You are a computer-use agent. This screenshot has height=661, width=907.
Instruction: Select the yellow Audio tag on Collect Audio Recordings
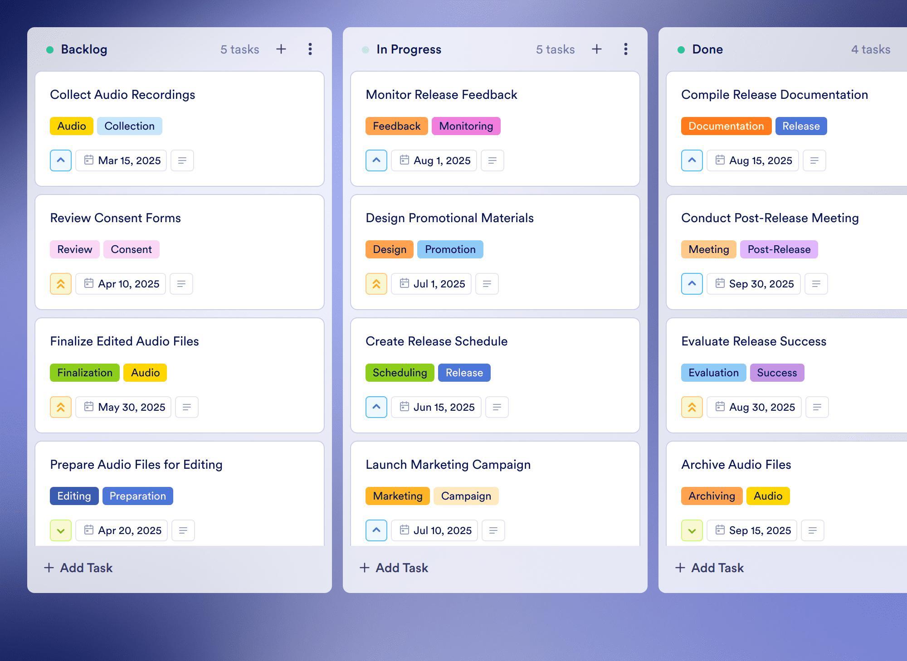(72, 126)
